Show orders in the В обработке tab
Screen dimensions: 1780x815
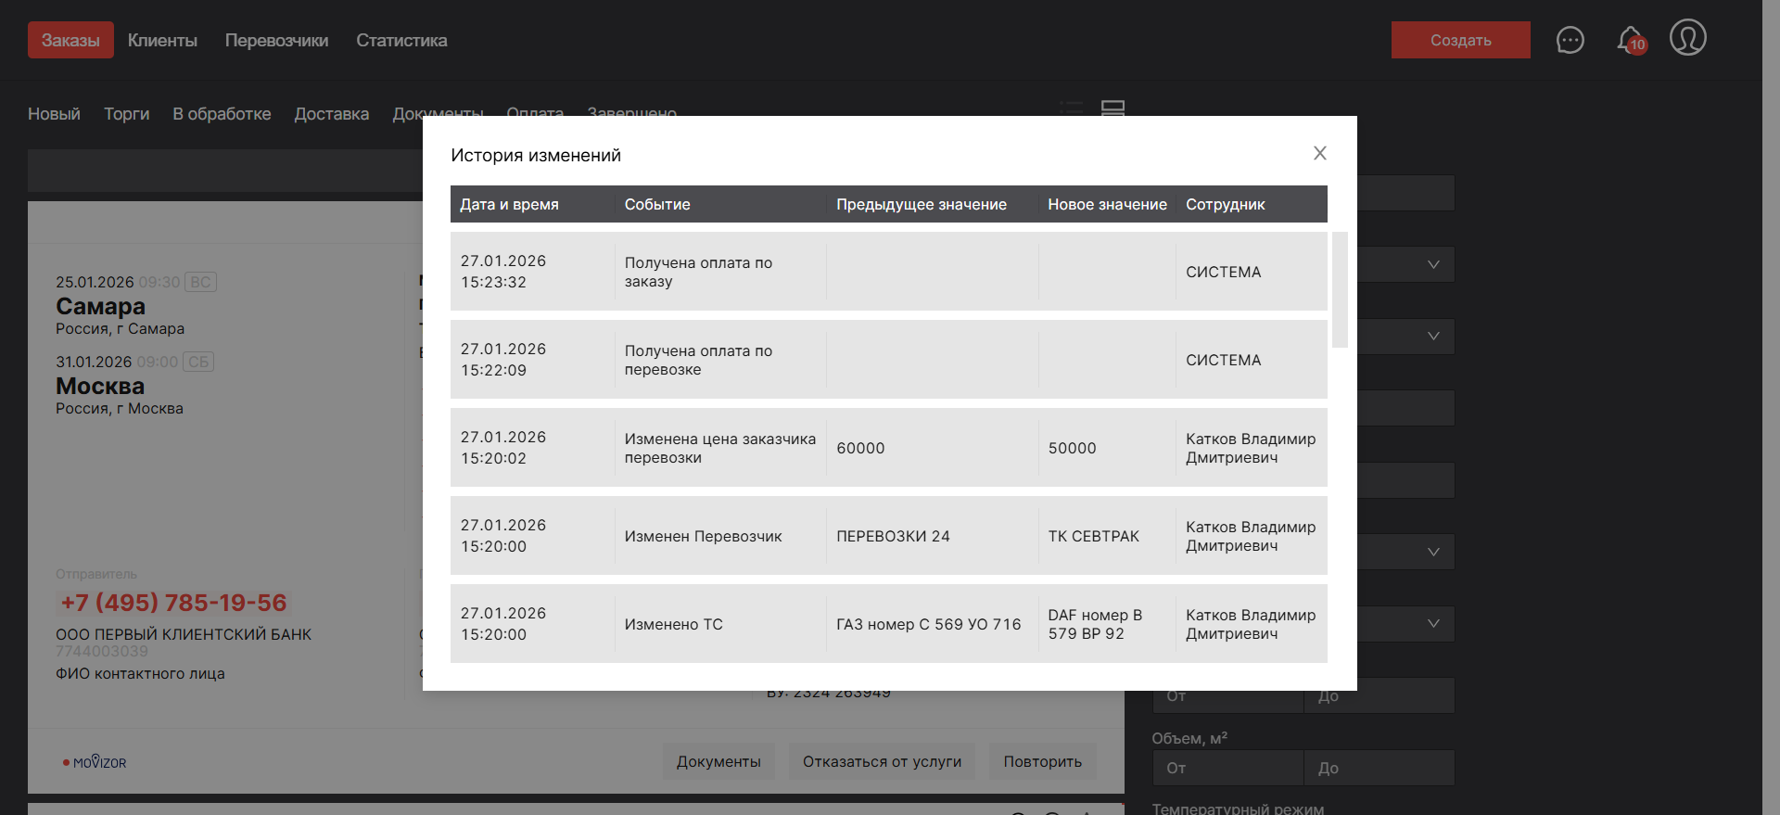222,113
